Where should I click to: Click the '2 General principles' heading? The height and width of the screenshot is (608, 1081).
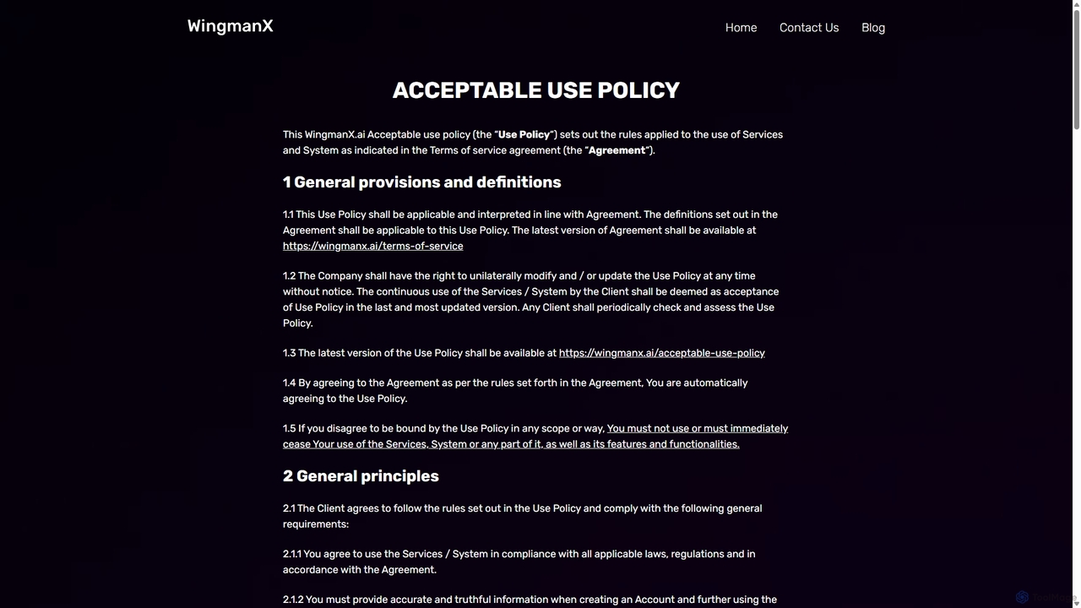(x=361, y=476)
